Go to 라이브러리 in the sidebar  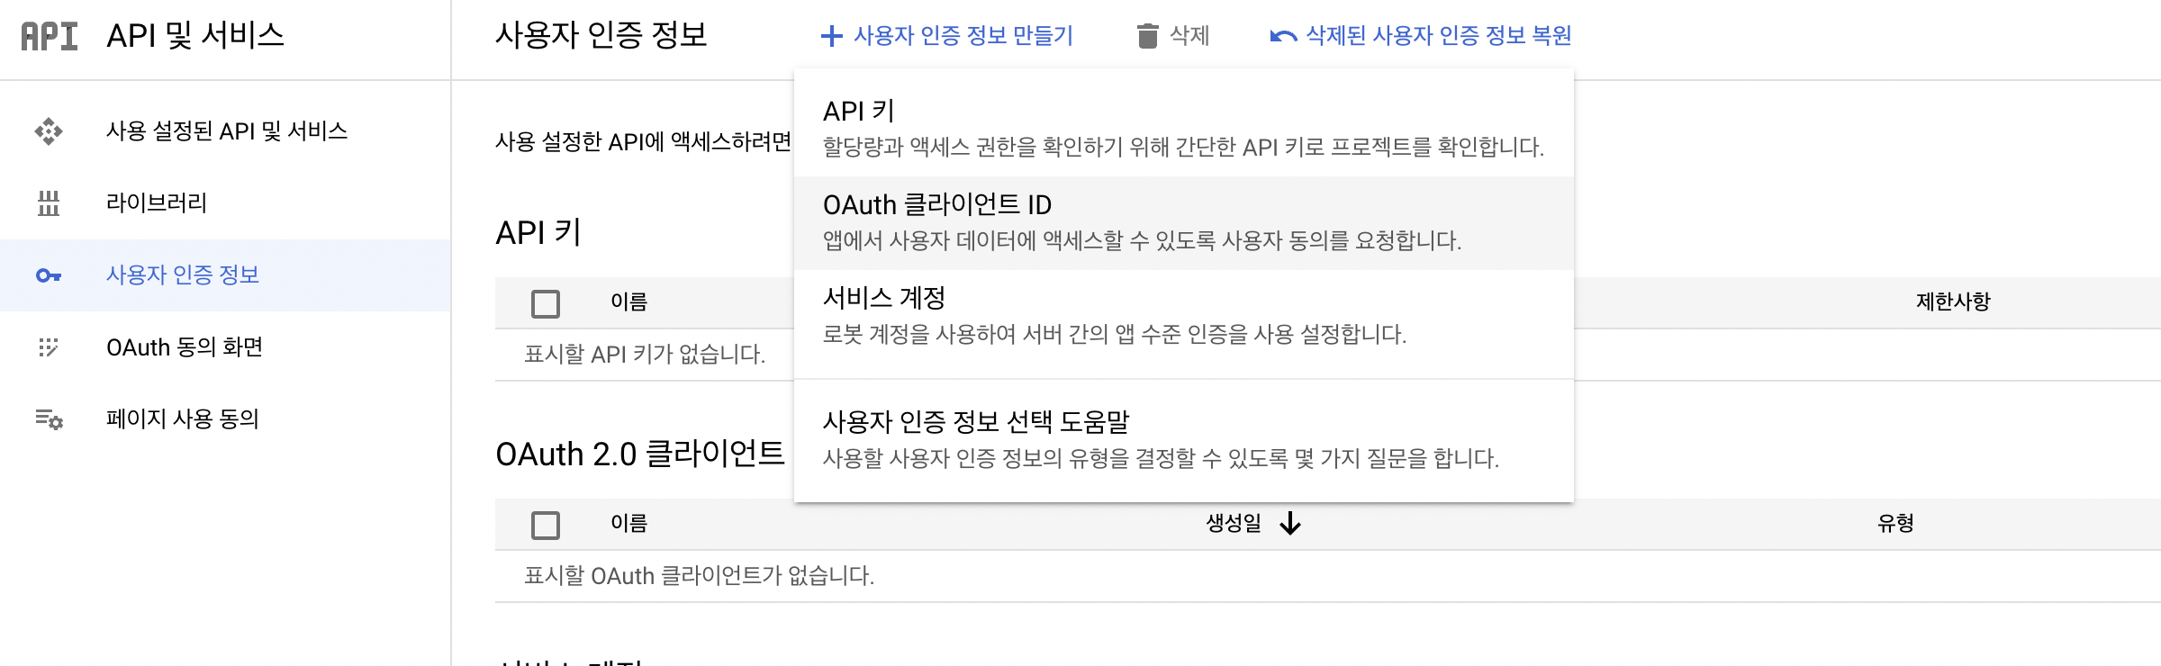225,203
